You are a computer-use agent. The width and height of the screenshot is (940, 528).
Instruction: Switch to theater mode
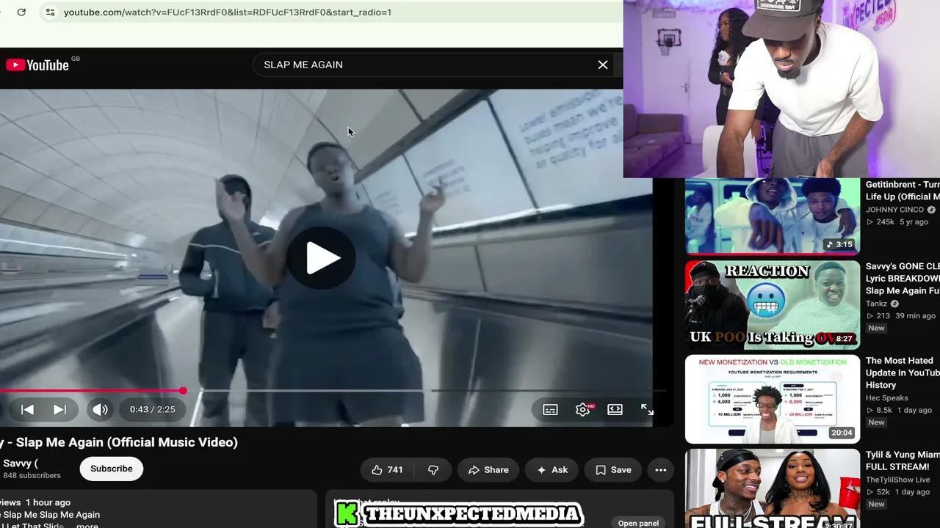coord(615,409)
